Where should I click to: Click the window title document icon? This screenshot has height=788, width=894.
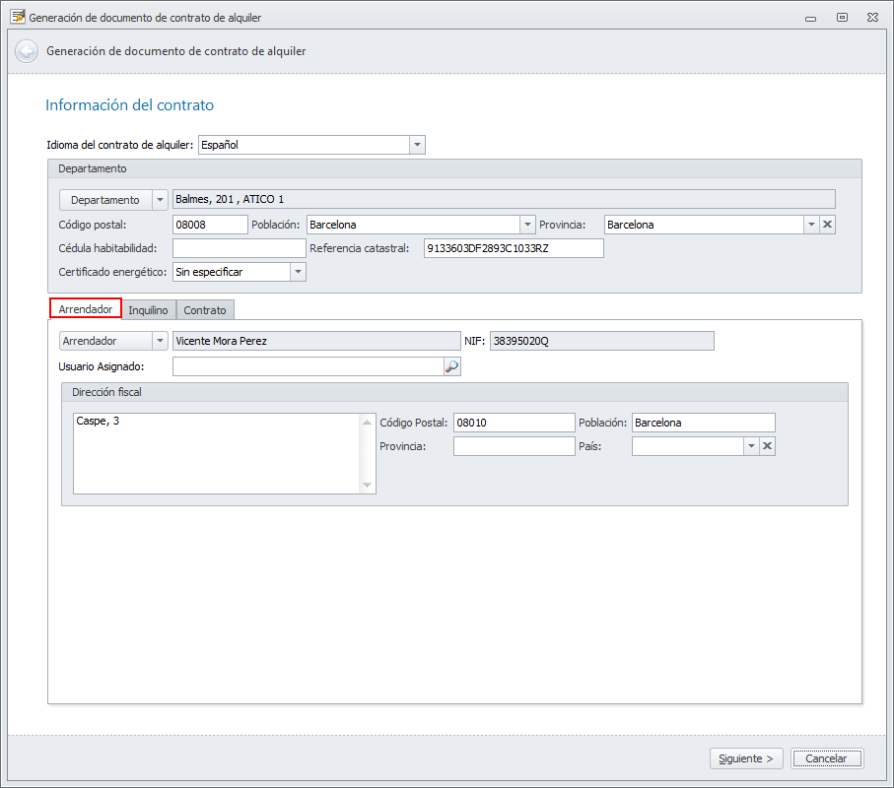pos(18,17)
